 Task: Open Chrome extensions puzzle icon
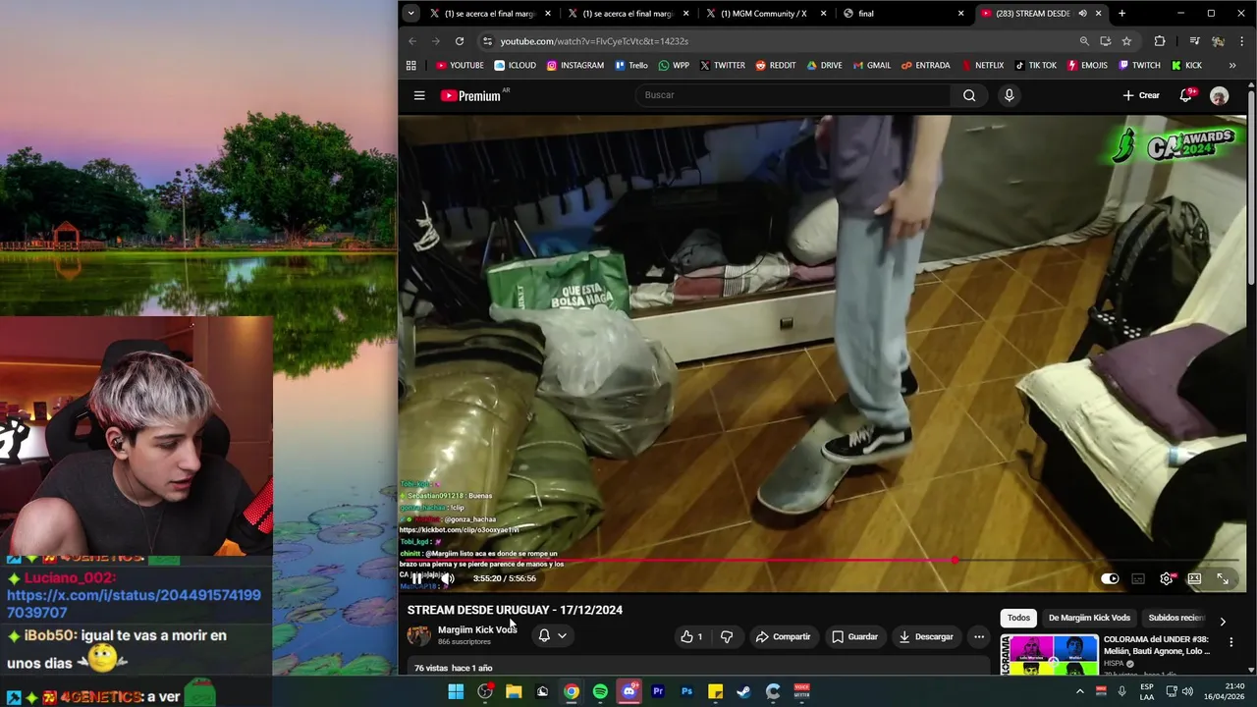(x=1160, y=41)
